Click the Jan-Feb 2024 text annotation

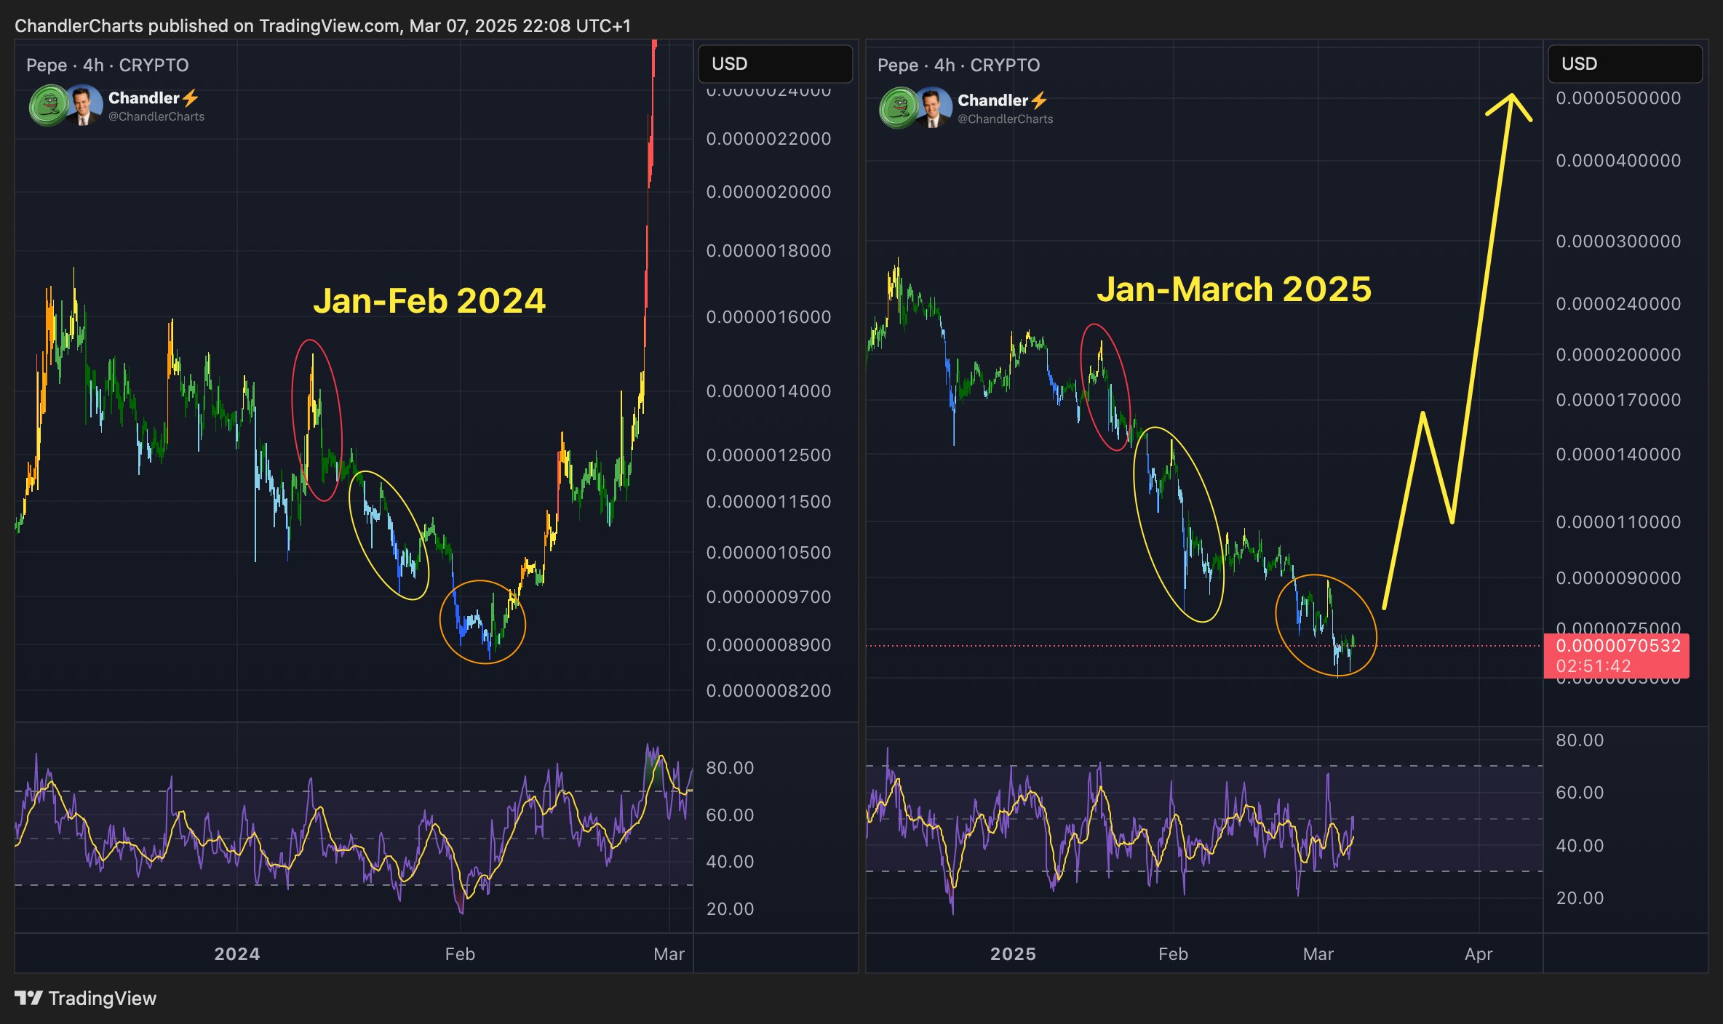[x=429, y=300]
